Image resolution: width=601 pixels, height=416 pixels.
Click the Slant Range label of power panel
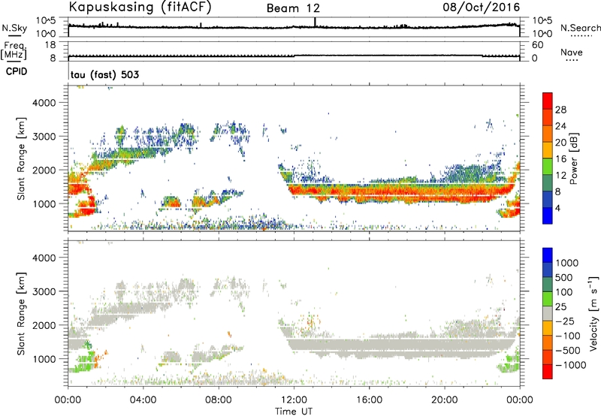point(21,158)
